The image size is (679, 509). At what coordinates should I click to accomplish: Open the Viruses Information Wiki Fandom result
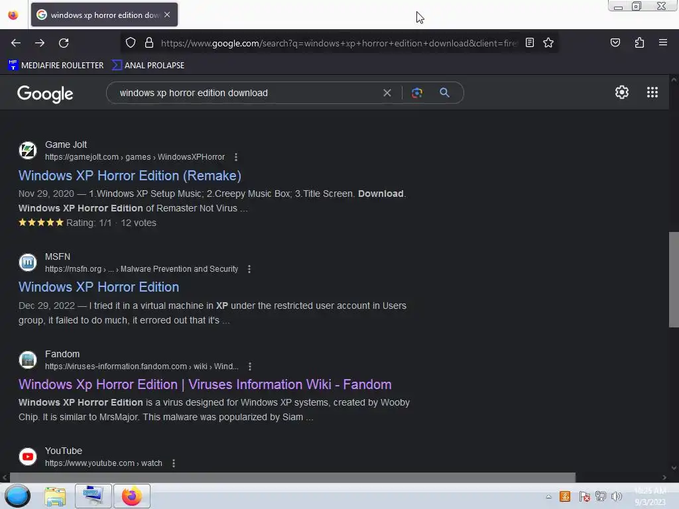tap(205, 384)
